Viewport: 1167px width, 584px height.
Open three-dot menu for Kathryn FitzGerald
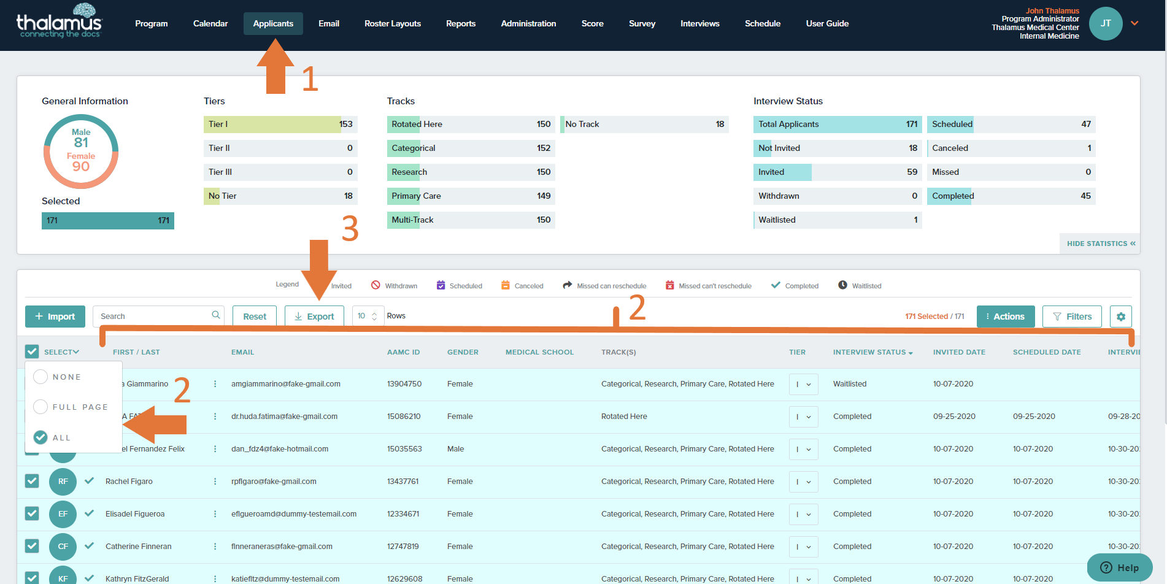pyautogui.click(x=215, y=578)
